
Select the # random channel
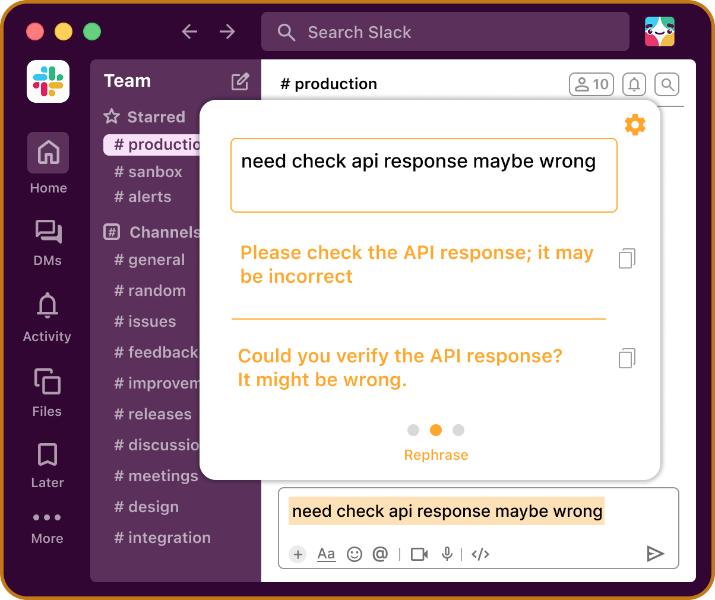coord(150,290)
